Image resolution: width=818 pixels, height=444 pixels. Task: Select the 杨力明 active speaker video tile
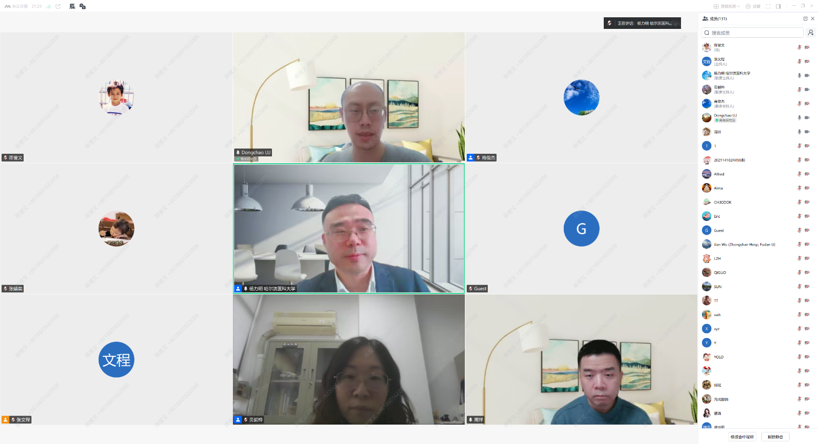click(x=349, y=228)
